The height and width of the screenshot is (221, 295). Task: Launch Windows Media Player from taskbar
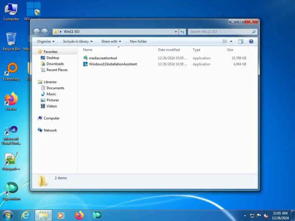pos(60,215)
